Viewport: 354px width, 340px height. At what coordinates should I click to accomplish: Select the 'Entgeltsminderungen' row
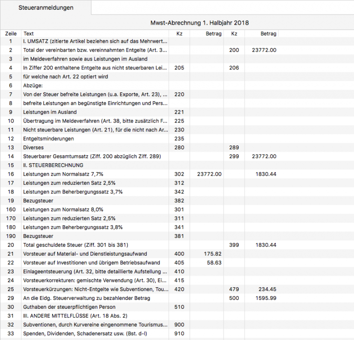click(177, 139)
